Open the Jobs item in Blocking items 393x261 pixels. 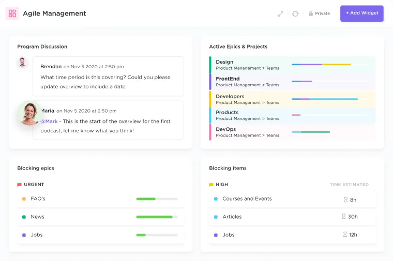click(x=292, y=235)
